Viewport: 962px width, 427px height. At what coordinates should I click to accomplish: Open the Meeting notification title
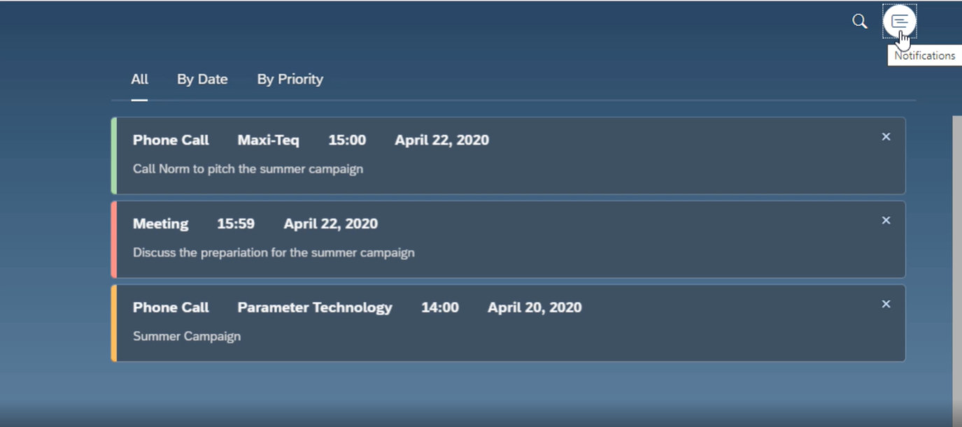160,224
